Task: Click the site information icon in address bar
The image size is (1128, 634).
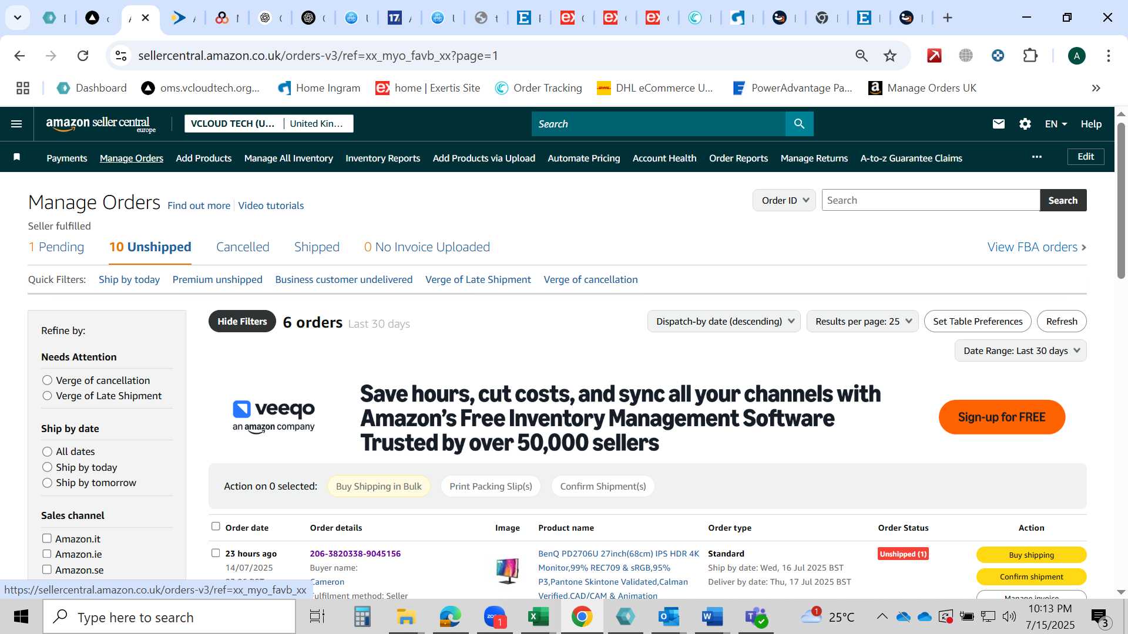Action: point(121,56)
